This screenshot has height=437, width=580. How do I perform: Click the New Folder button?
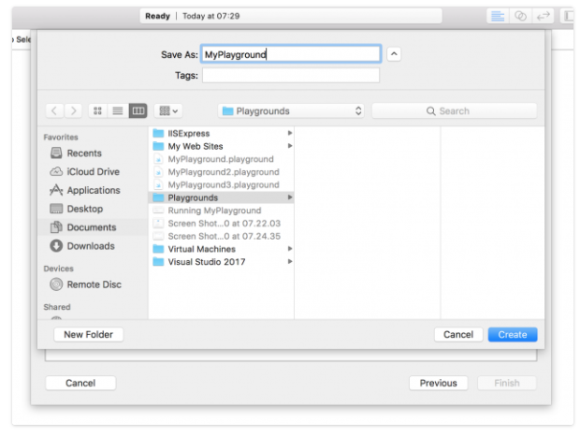pyautogui.click(x=89, y=334)
